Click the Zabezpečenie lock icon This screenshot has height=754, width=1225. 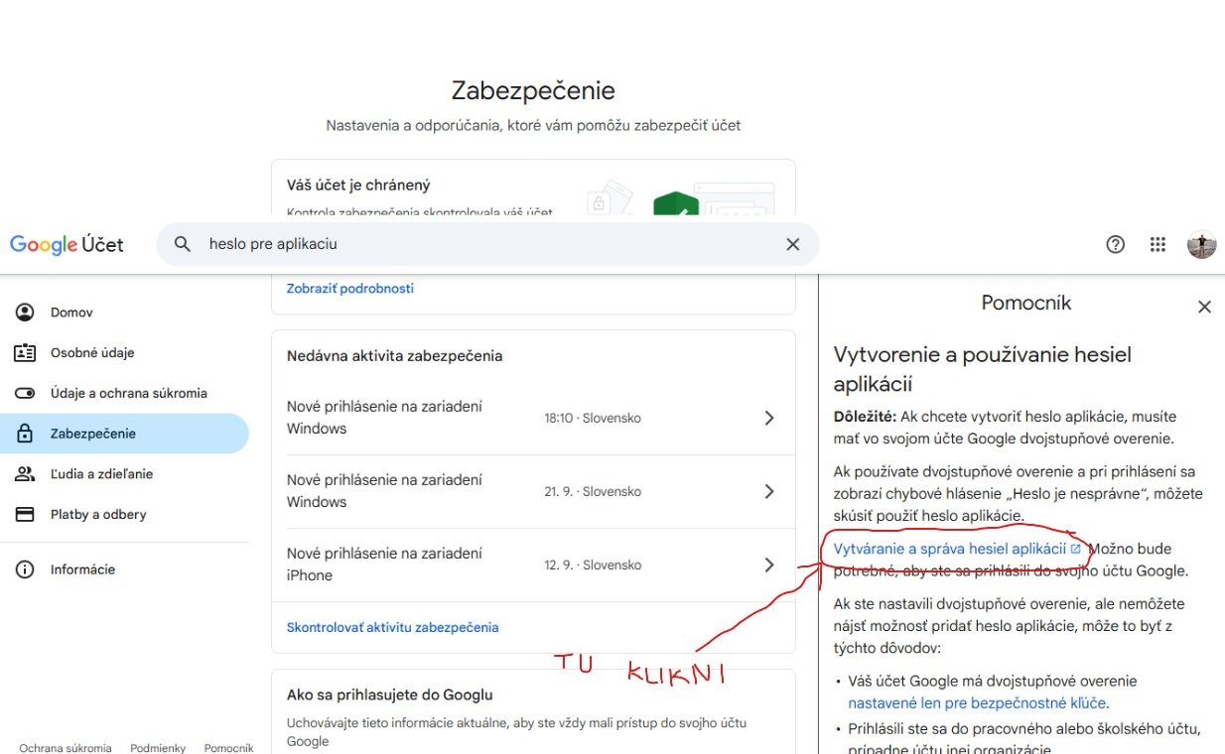(x=25, y=434)
